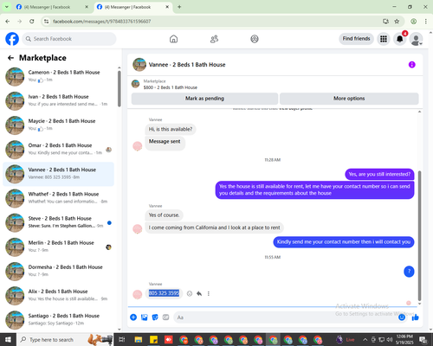Open More options for the listing
This screenshot has height=346, width=433.
349,99
